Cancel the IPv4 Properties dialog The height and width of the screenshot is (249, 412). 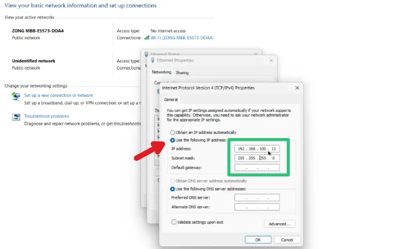point(287,240)
